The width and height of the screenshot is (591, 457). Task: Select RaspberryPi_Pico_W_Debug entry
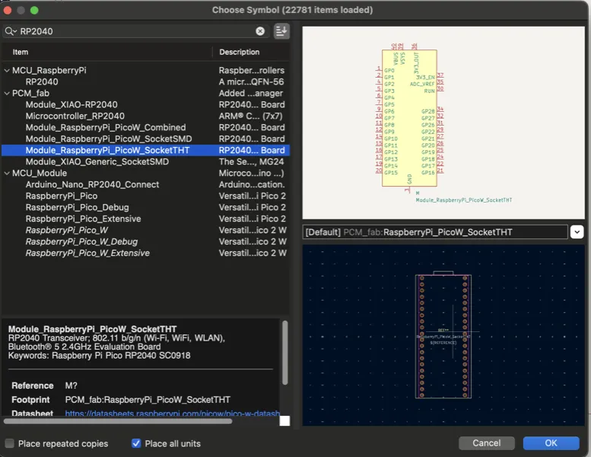(x=81, y=241)
